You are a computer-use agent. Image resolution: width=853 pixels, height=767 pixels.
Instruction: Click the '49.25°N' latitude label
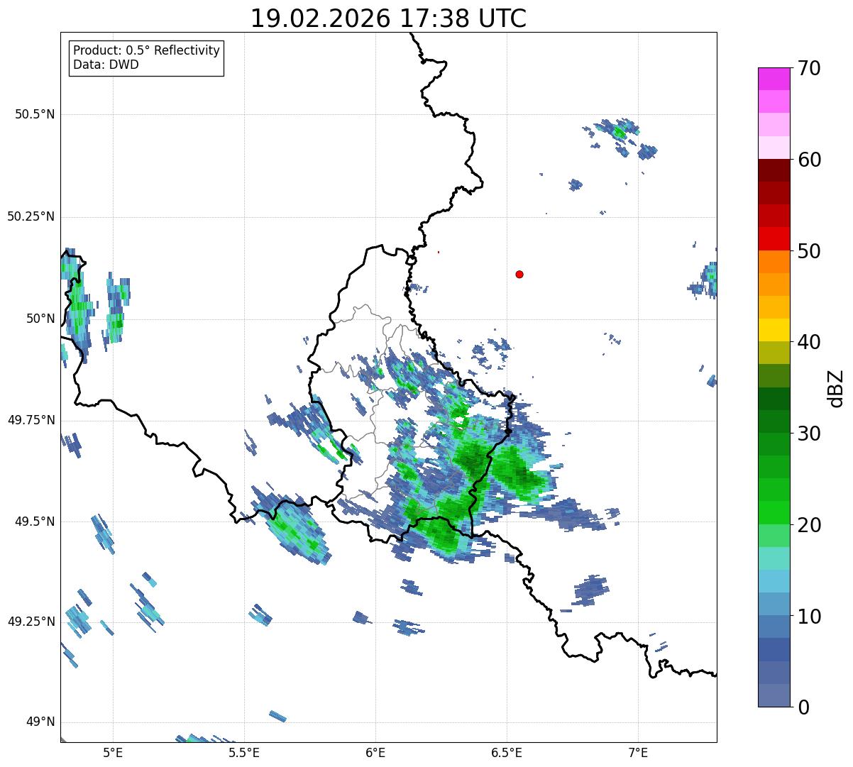pos(31,622)
